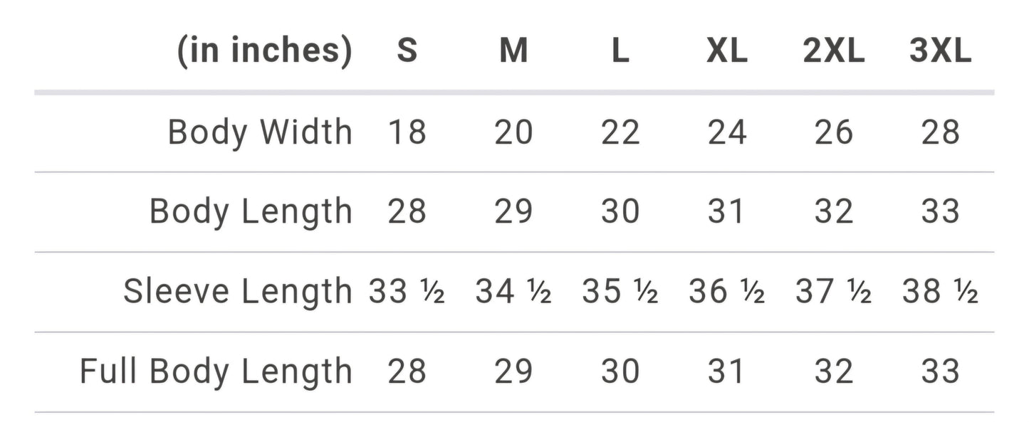The height and width of the screenshot is (422, 1029).
Task: Select Sleeve Length value 33 ½
Action: click(x=407, y=292)
